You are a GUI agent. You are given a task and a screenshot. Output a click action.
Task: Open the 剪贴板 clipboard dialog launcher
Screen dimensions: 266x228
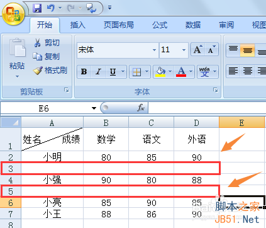[67, 90]
